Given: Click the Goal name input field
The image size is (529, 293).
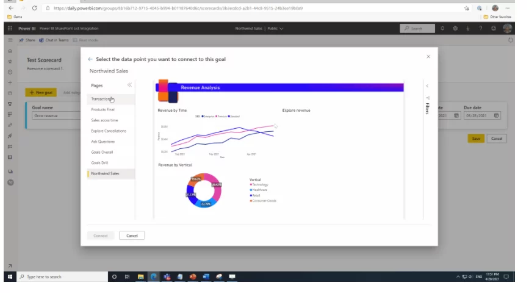Looking at the screenshot, I should pos(56,115).
